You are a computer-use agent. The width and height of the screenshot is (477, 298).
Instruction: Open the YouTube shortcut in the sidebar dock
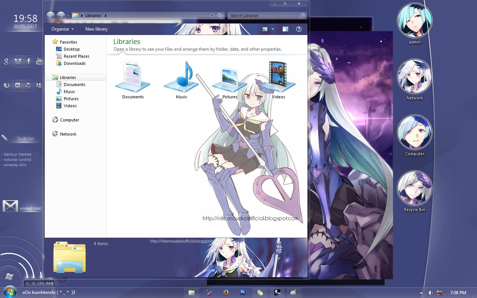tap(39, 61)
